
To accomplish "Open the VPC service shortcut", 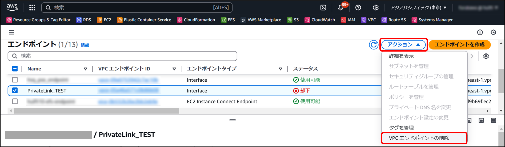I will [368, 20].
